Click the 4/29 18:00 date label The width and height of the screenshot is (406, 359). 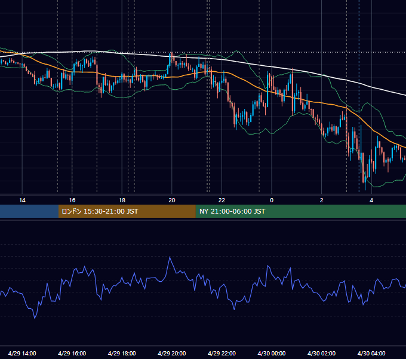click(122, 353)
